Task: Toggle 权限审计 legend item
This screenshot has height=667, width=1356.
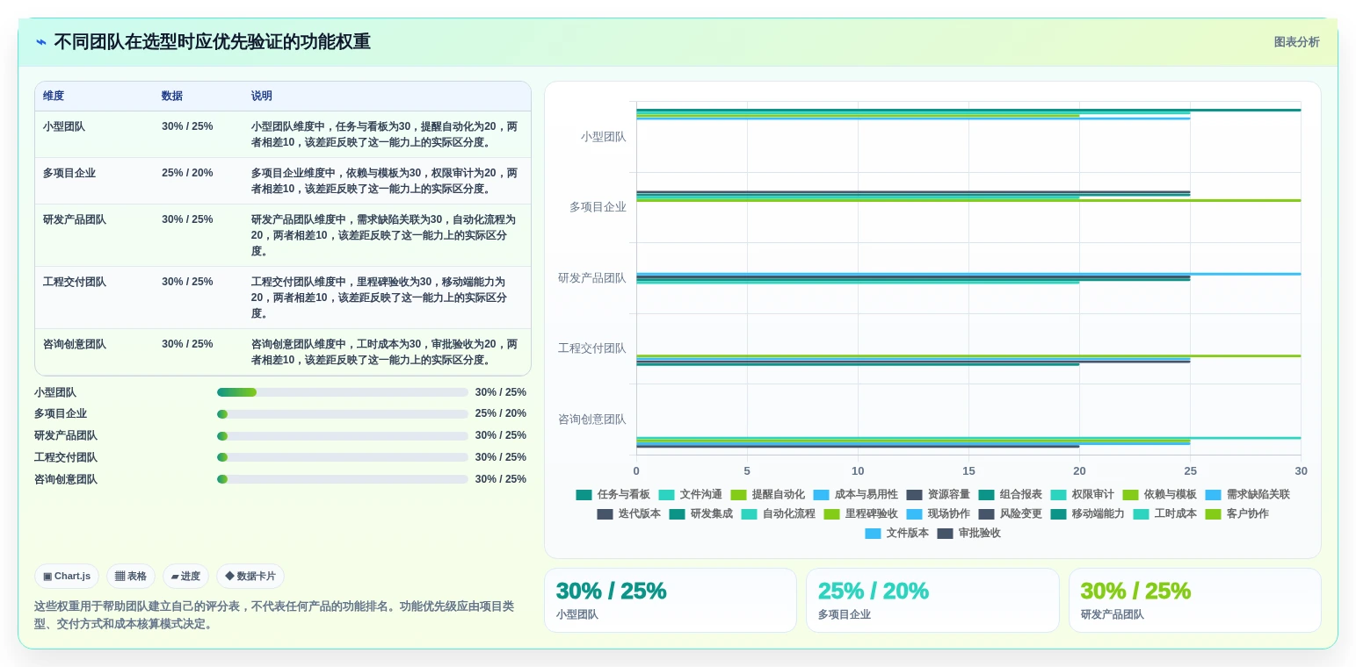Action: click(1082, 495)
